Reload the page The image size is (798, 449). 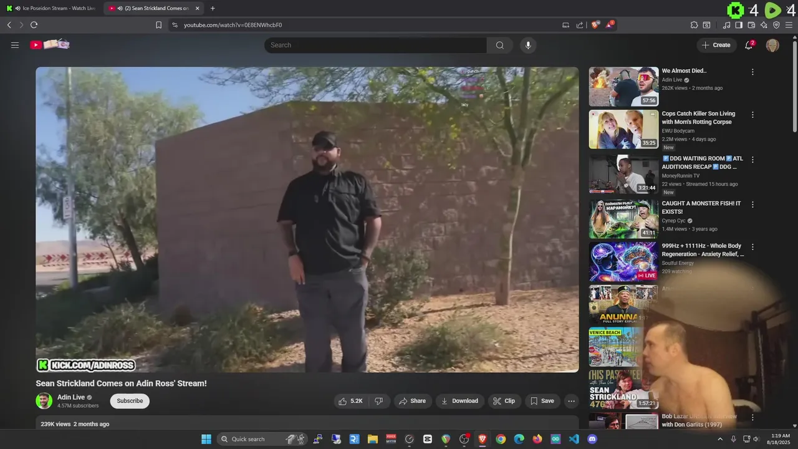point(34,25)
